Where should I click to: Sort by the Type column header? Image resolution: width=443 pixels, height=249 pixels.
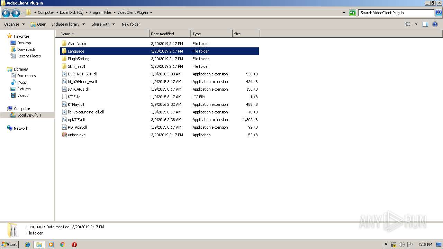click(x=211, y=34)
